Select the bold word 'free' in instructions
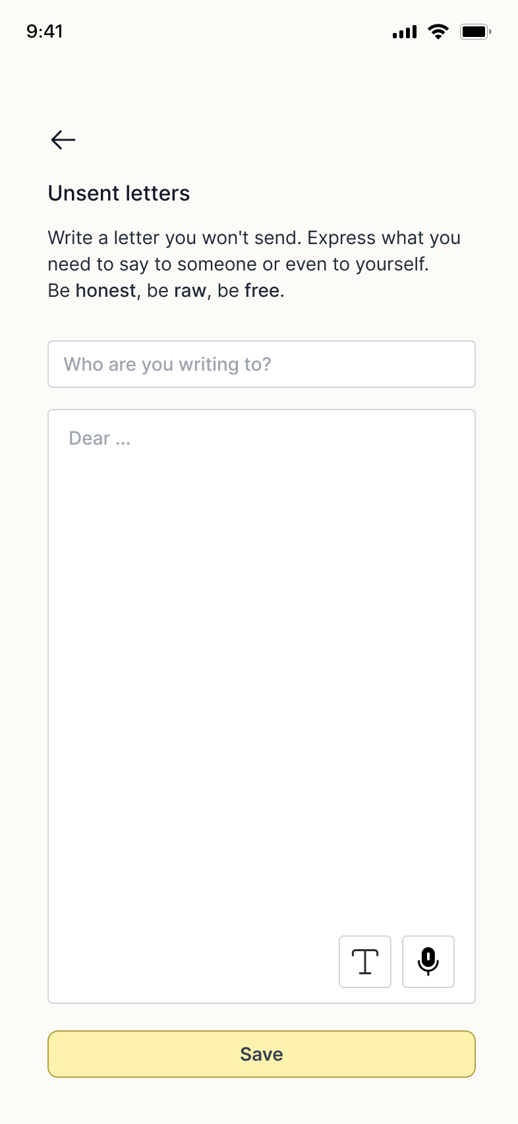518x1124 pixels. (x=264, y=290)
